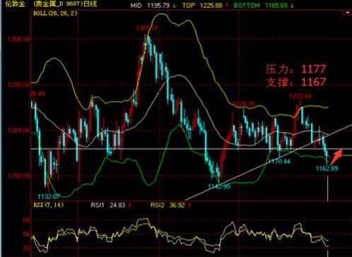Click the green down arrow beside MID value
The width and height of the screenshot is (352, 257).
click(x=174, y=6)
